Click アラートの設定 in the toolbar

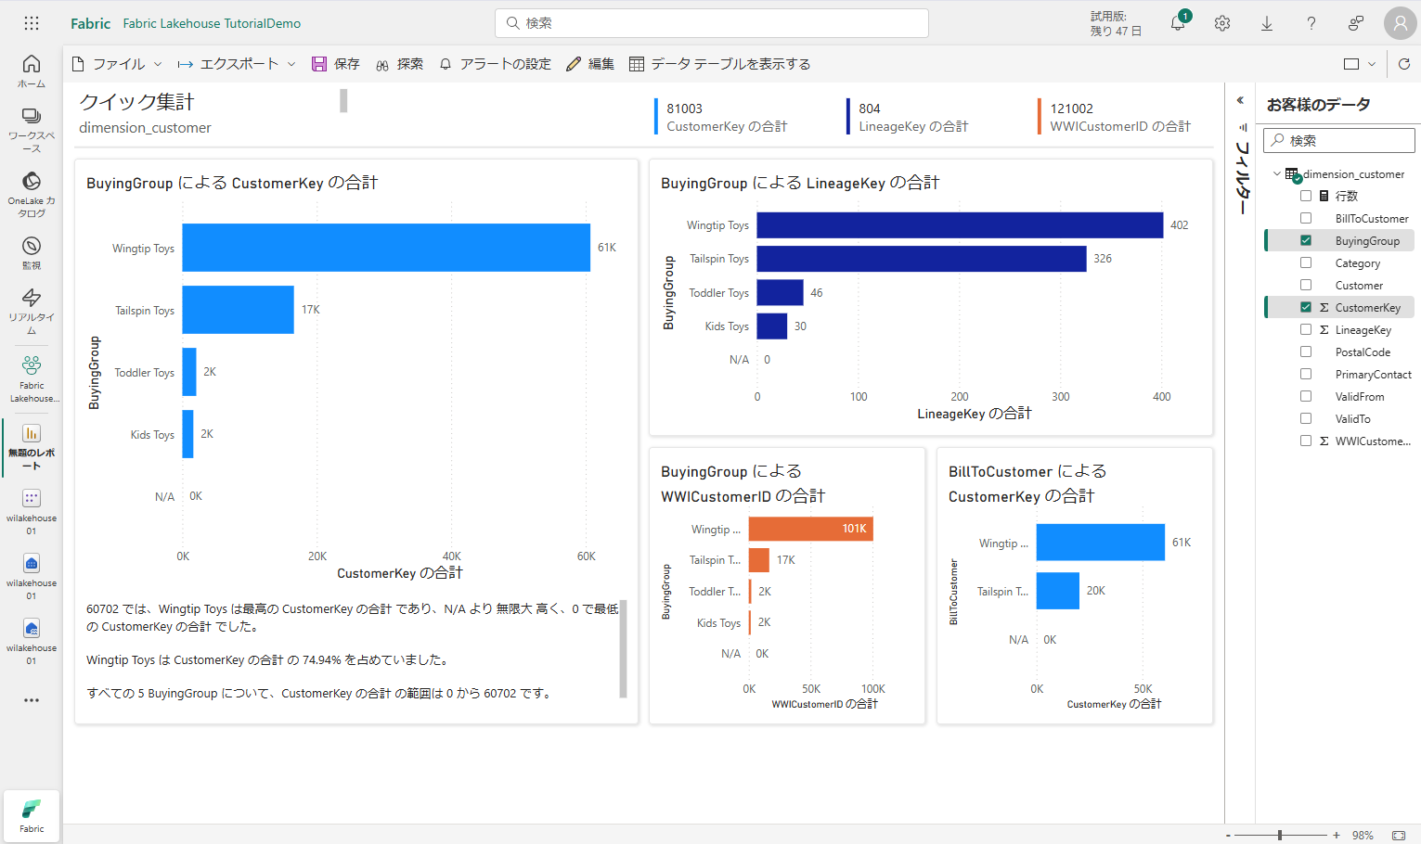(495, 64)
